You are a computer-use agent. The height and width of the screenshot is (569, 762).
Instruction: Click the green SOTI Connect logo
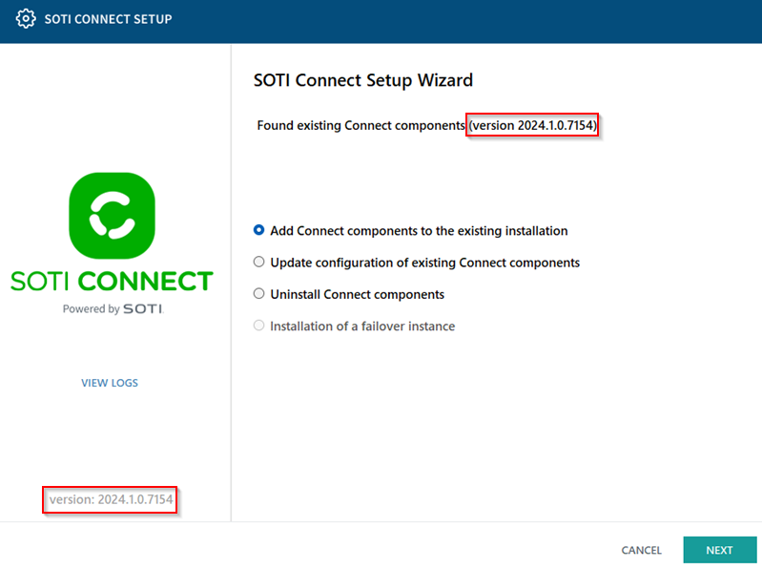pos(113,216)
